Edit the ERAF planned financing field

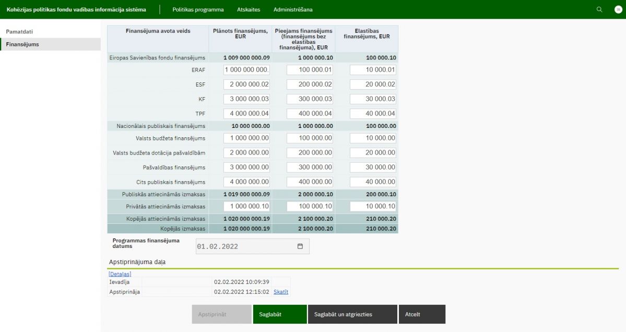[246, 70]
